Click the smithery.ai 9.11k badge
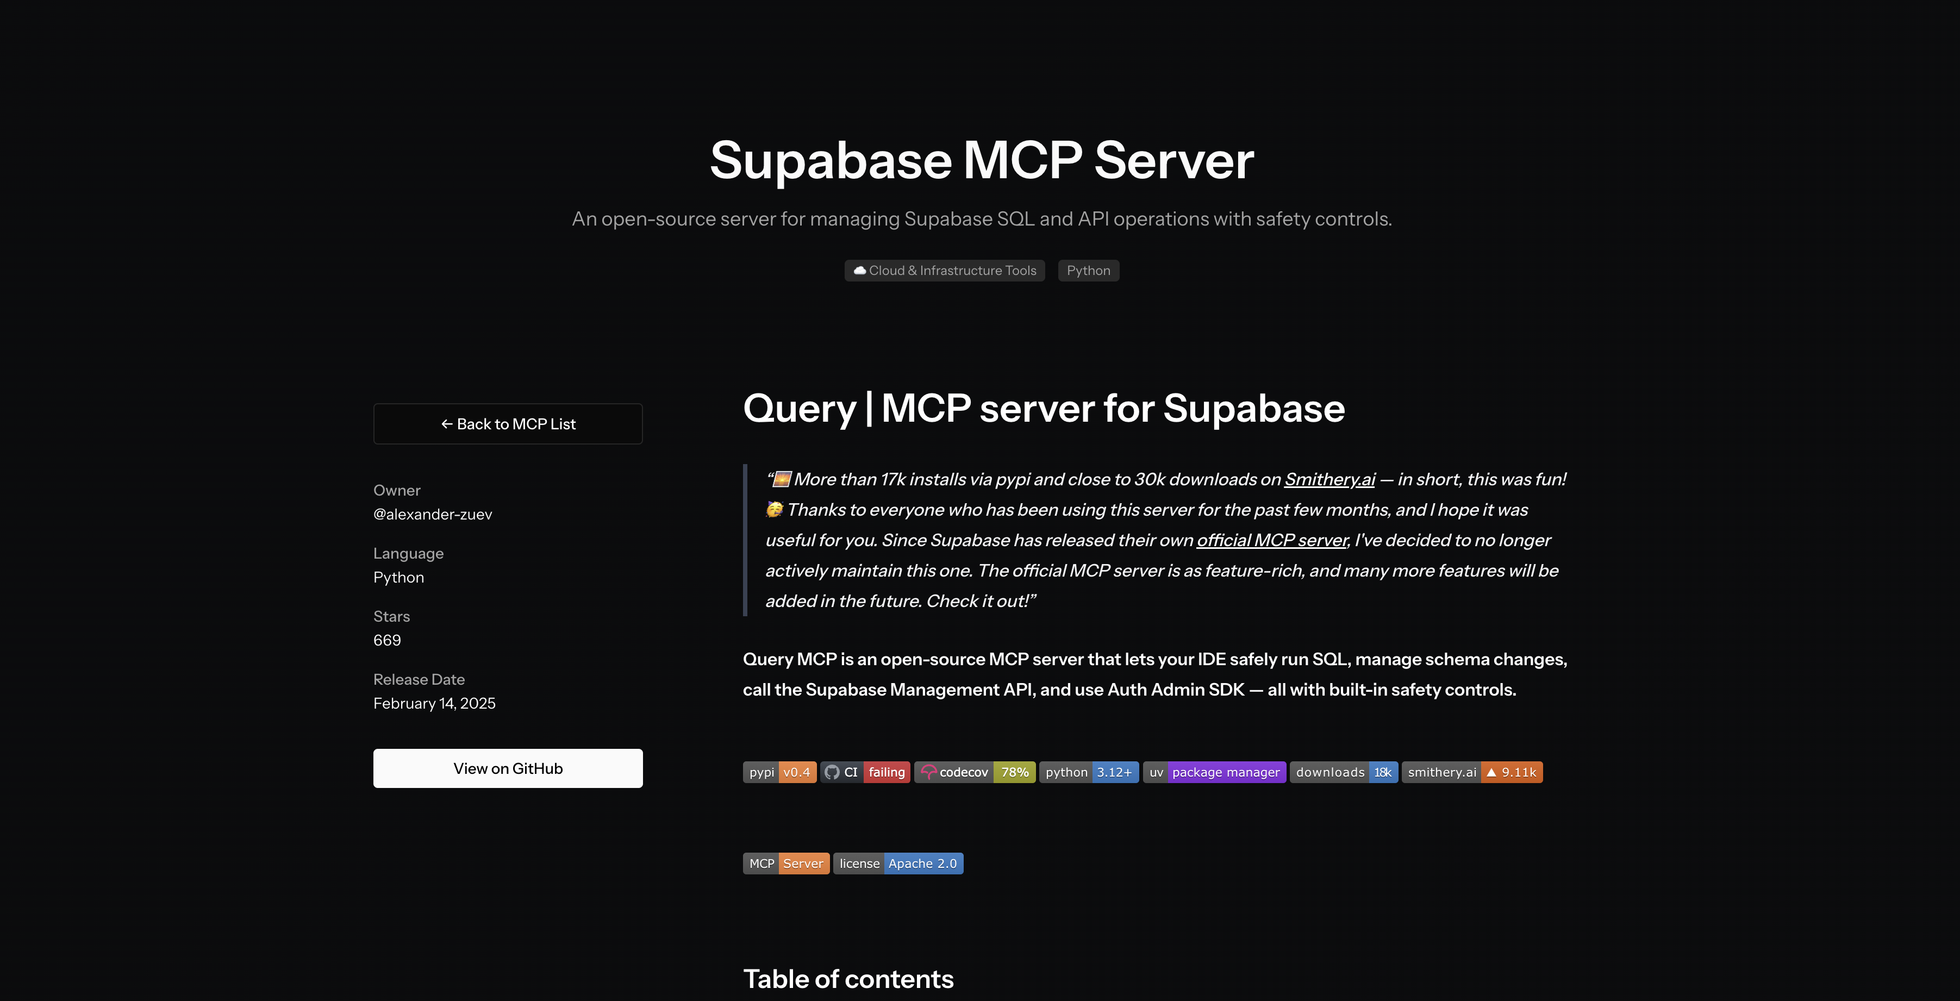 pyautogui.click(x=1471, y=772)
